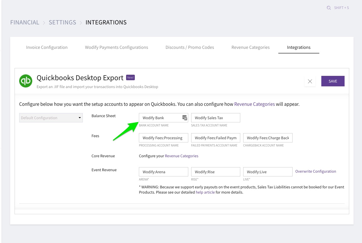Click the SALES TAX ACCOUNT NAME caption
The image size is (362, 243).
209,125
